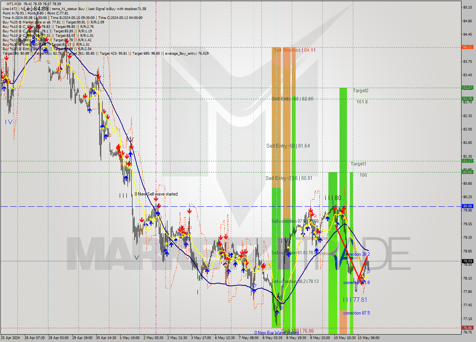Click the red 84.11 price tag on axis
Screen dimensions: 476x342
(467, 47)
